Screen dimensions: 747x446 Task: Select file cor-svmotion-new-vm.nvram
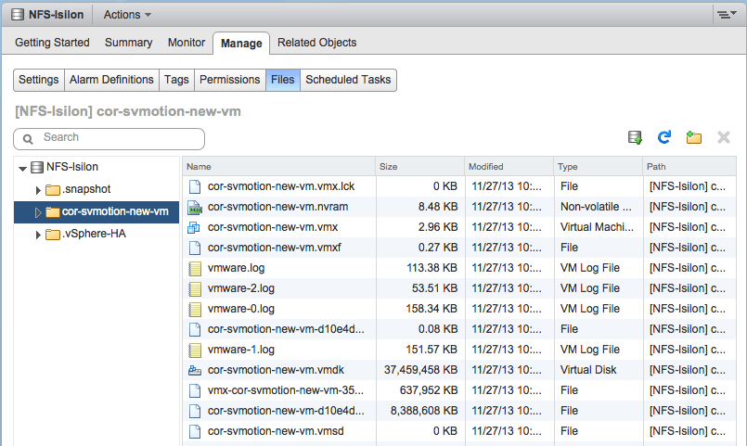coord(277,207)
